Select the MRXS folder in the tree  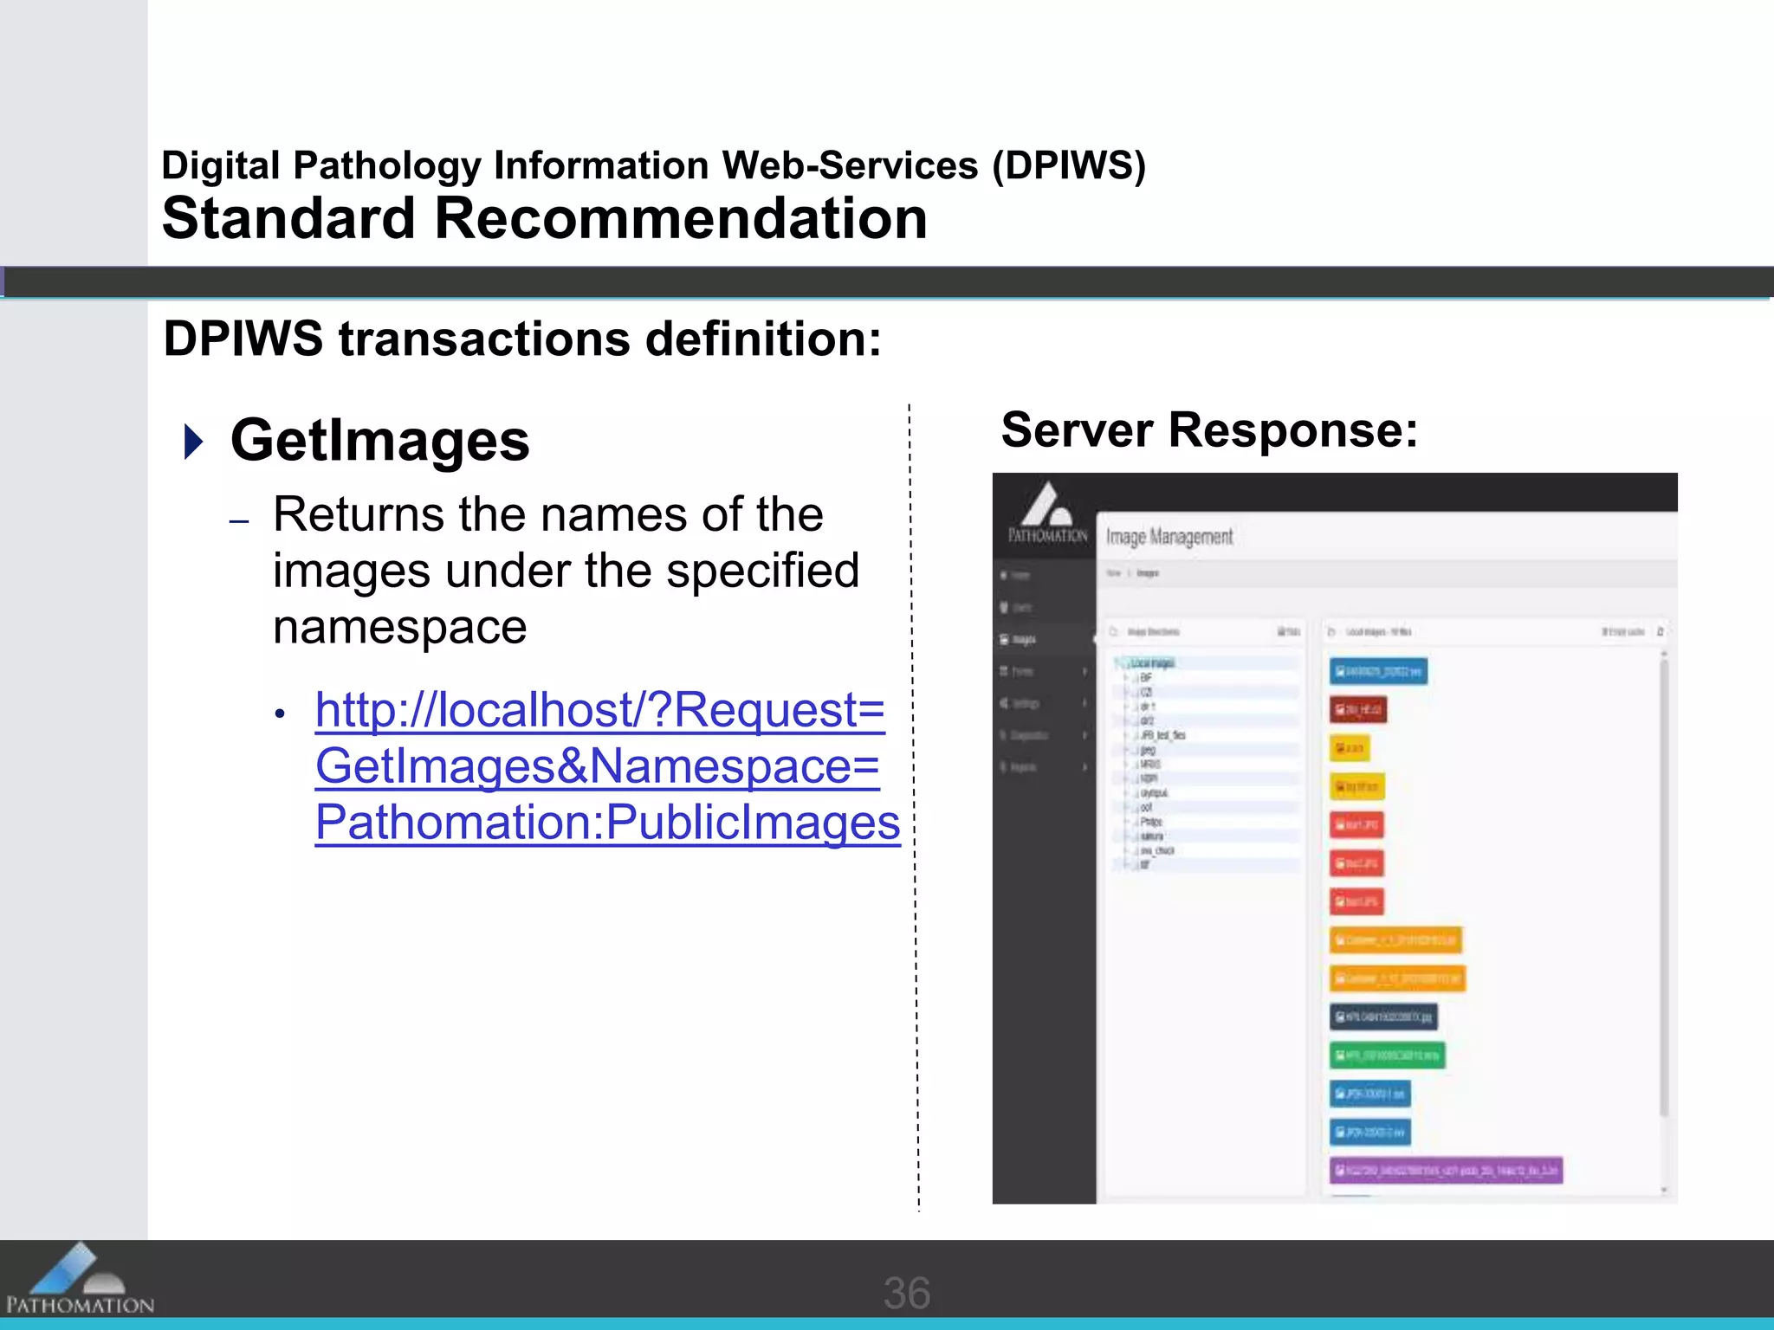click(1149, 764)
